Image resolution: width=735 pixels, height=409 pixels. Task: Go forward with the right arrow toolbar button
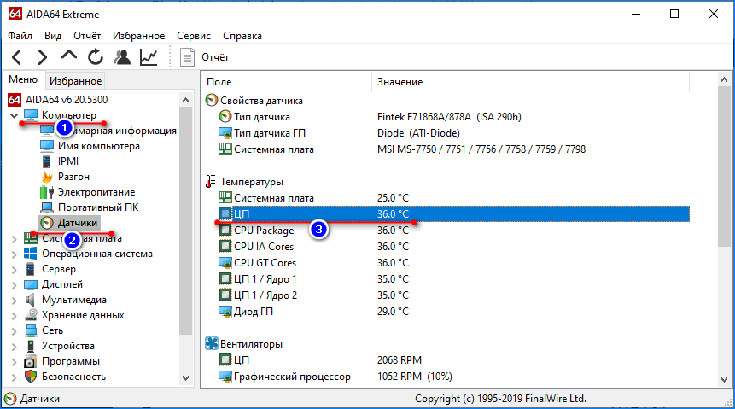point(42,57)
